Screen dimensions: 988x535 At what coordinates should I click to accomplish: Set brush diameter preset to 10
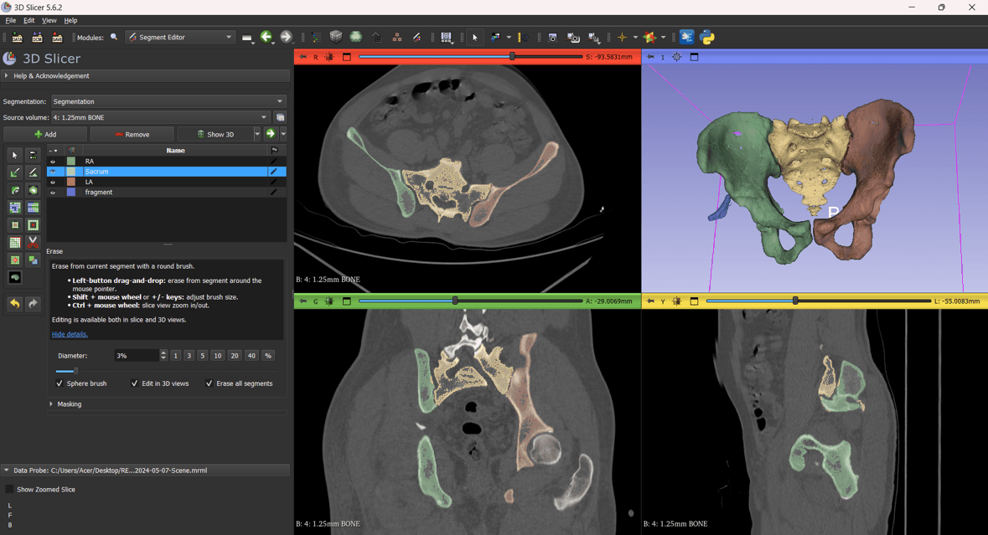tap(217, 356)
